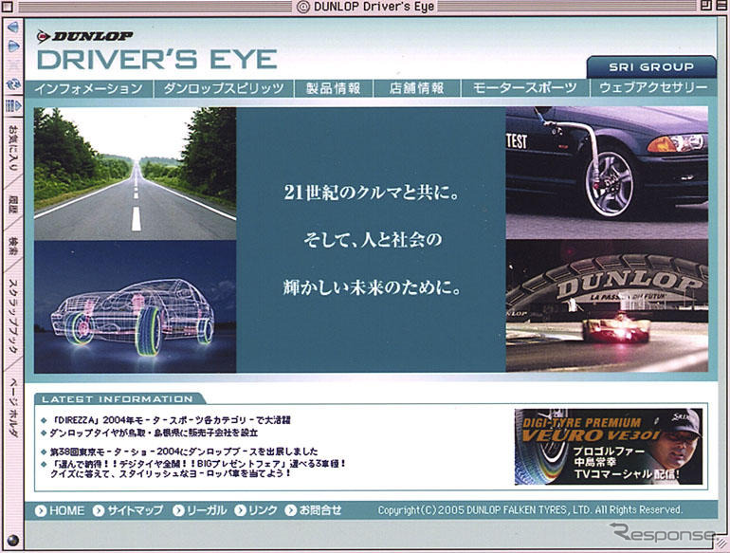Click the blue car tire test photo

607,173
